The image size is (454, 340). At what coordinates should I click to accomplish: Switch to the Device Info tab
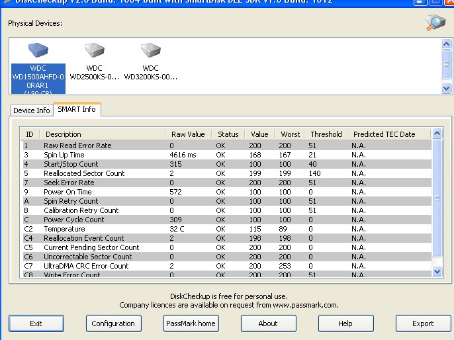(x=32, y=110)
